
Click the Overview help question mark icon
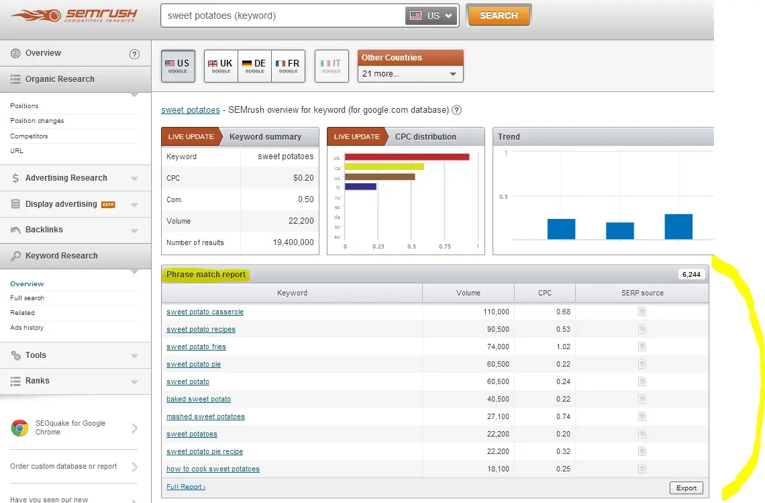tap(134, 54)
